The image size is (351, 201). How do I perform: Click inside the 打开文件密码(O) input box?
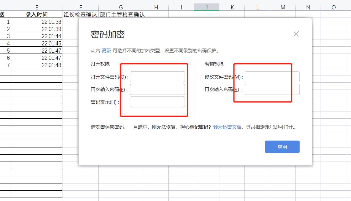click(157, 77)
